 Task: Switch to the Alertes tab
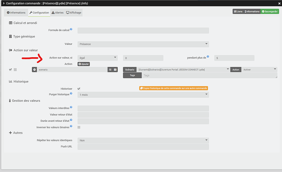[x=57, y=13]
